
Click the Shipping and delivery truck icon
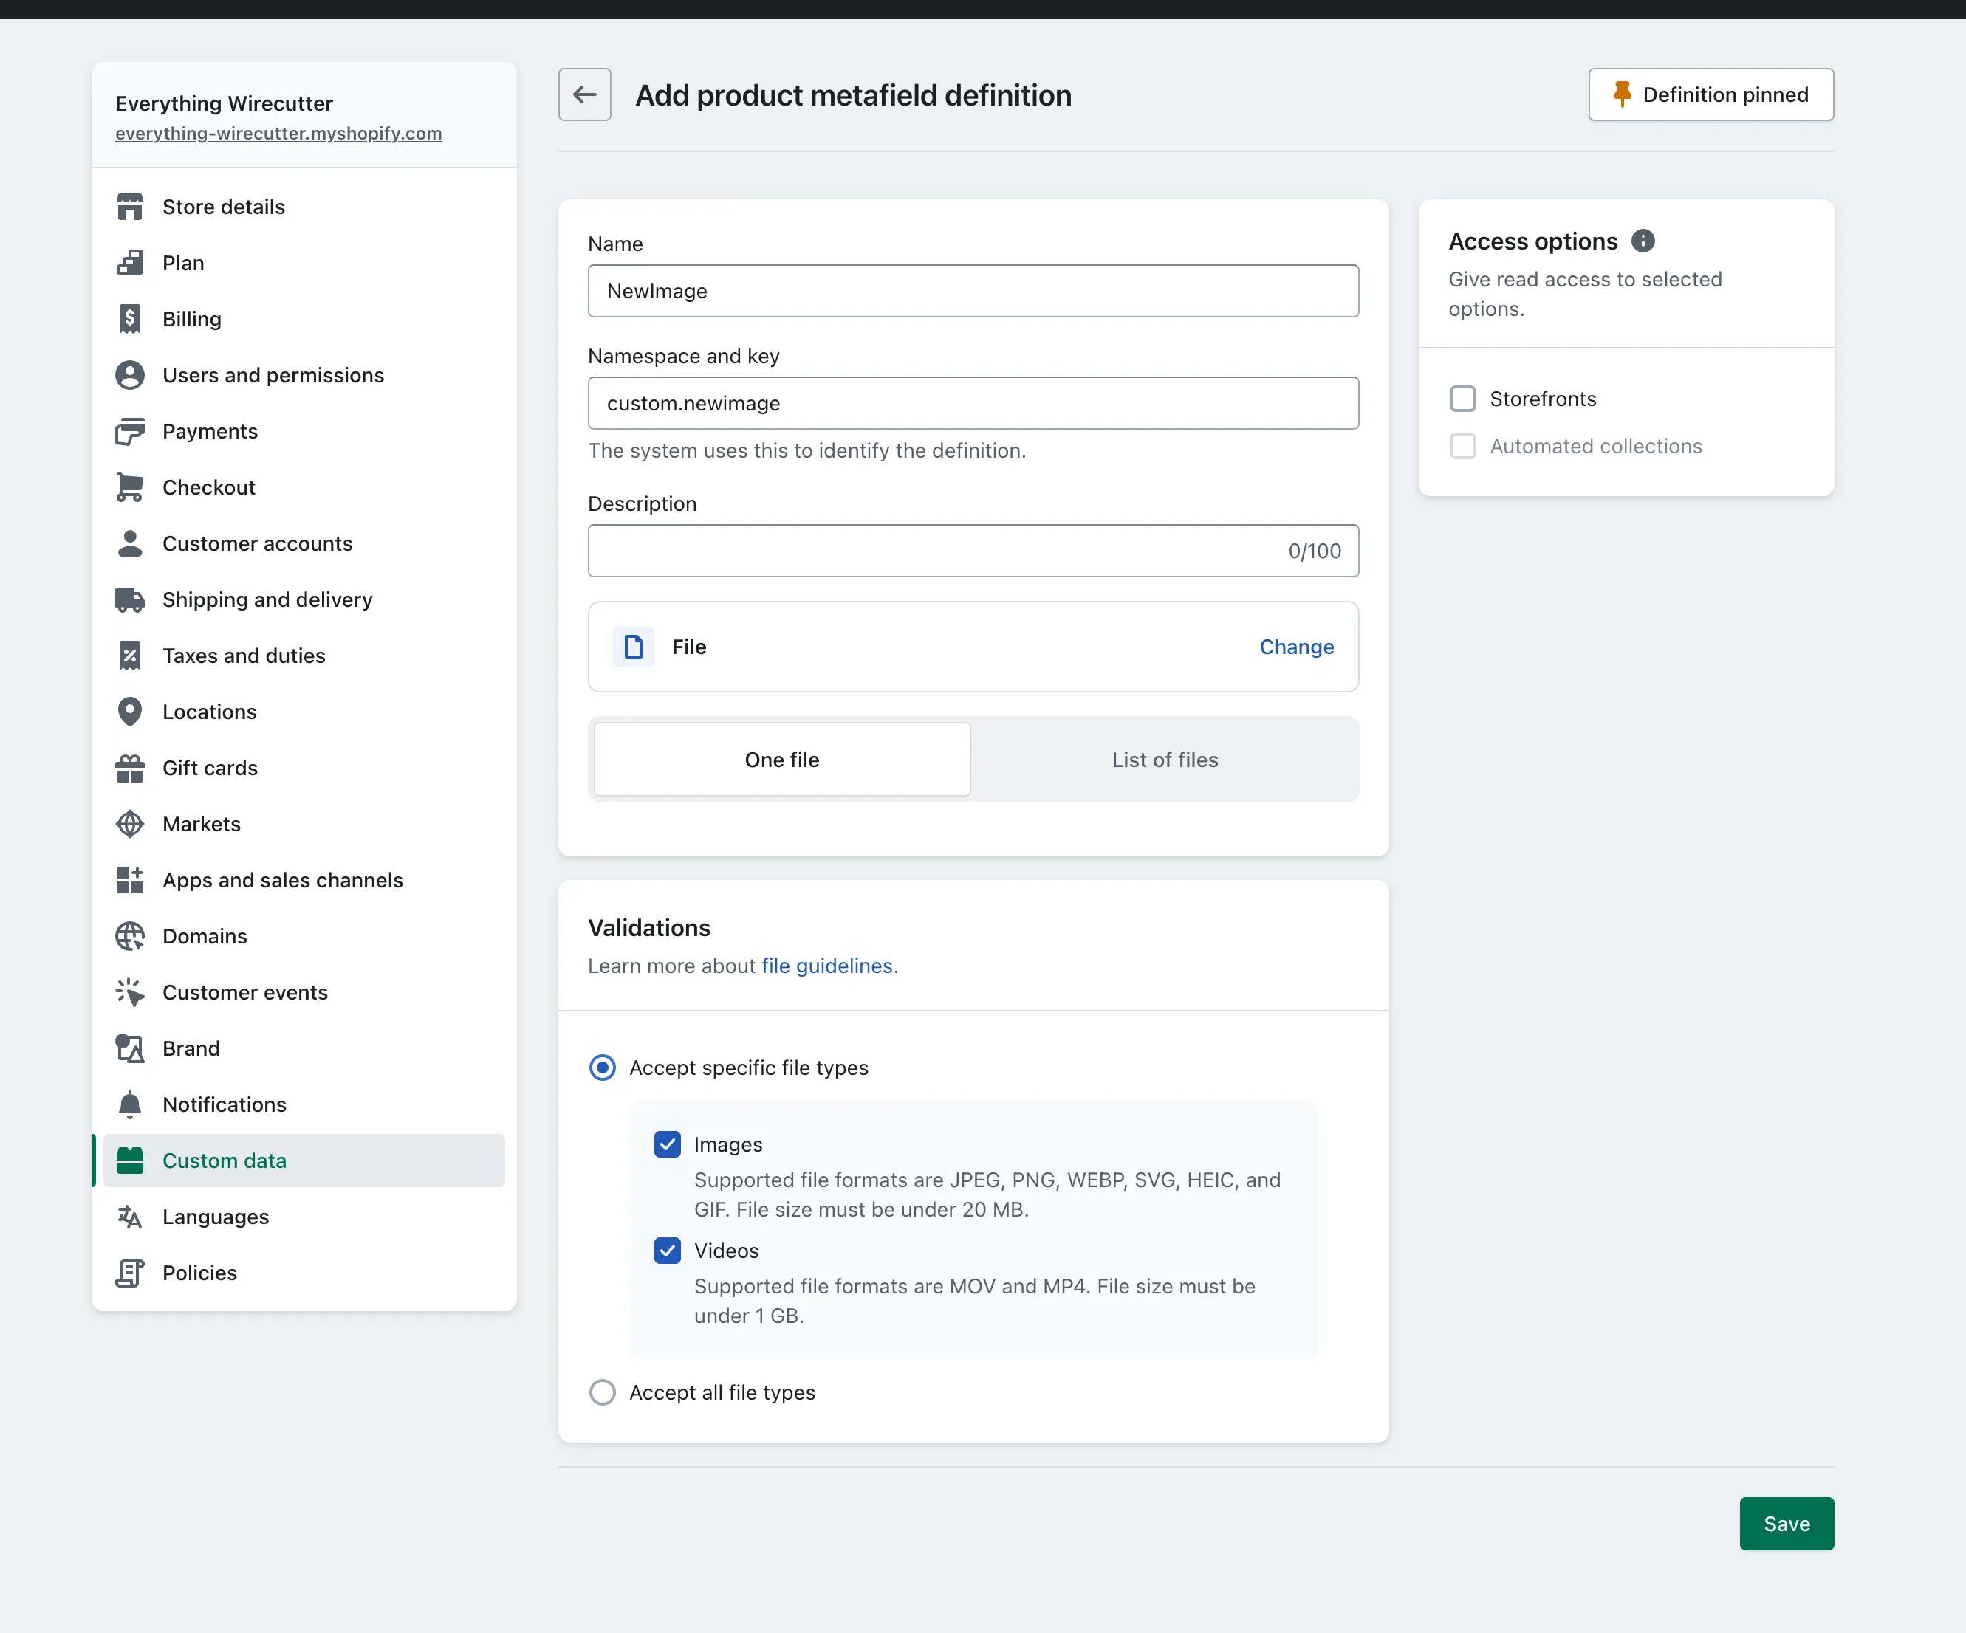click(x=130, y=600)
